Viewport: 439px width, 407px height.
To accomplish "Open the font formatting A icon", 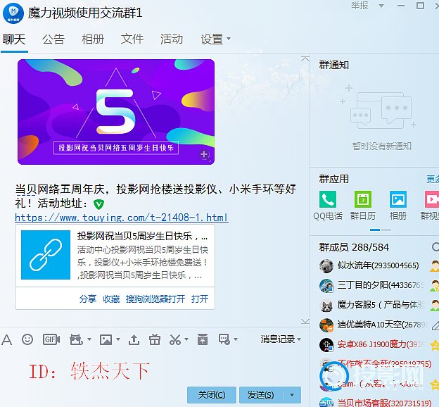I will point(7,339).
